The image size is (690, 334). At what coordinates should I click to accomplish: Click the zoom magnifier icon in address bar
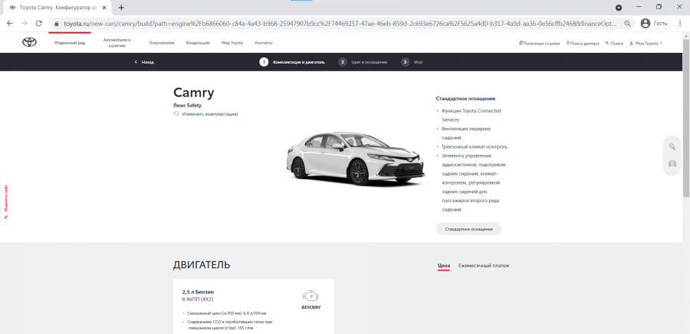tap(627, 23)
